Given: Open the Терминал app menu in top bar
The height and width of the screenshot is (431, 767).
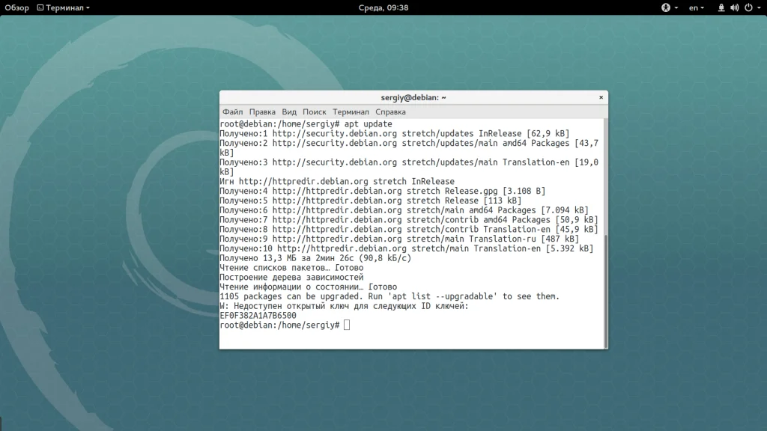Looking at the screenshot, I should coord(63,7).
